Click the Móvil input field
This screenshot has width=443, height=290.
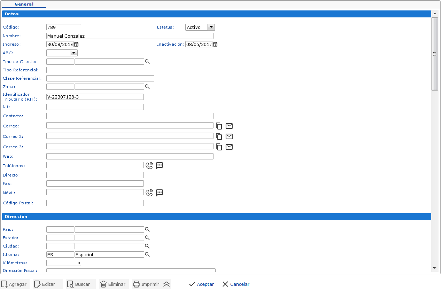pyautogui.click(x=95, y=192)
